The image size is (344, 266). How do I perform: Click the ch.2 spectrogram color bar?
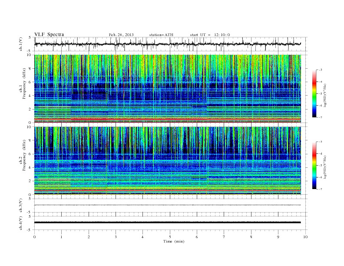point(314,165)
